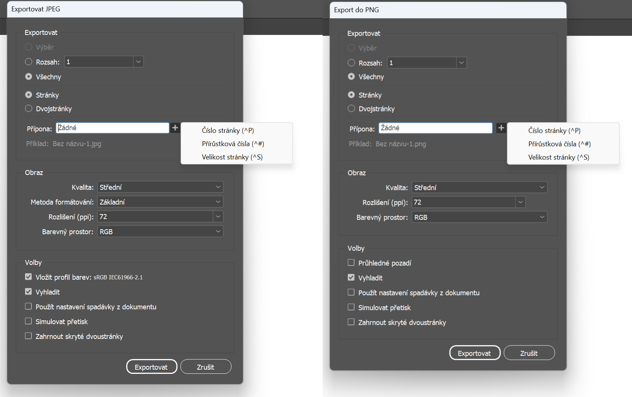This screenshot has width=632, height=397.
Task: Select Rozsah radio in Export do PNG dialog
Action: (351, 63)
